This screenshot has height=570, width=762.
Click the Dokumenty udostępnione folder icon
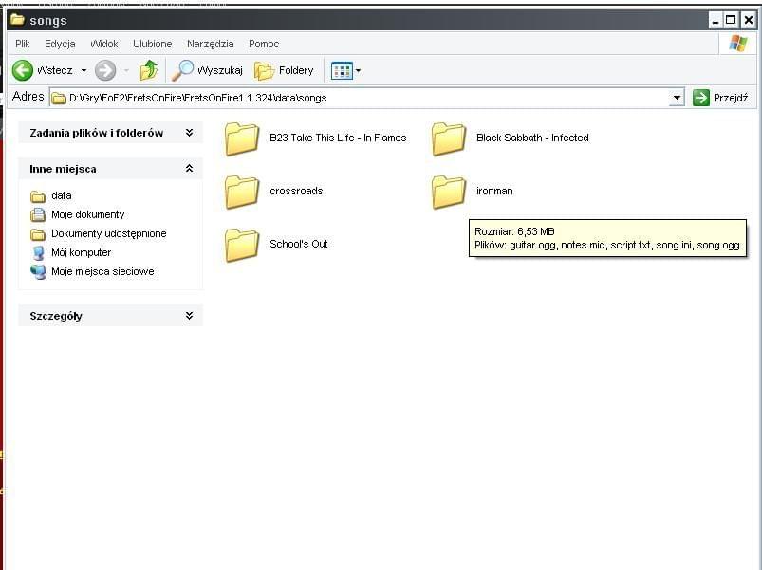tap(38, 234)
